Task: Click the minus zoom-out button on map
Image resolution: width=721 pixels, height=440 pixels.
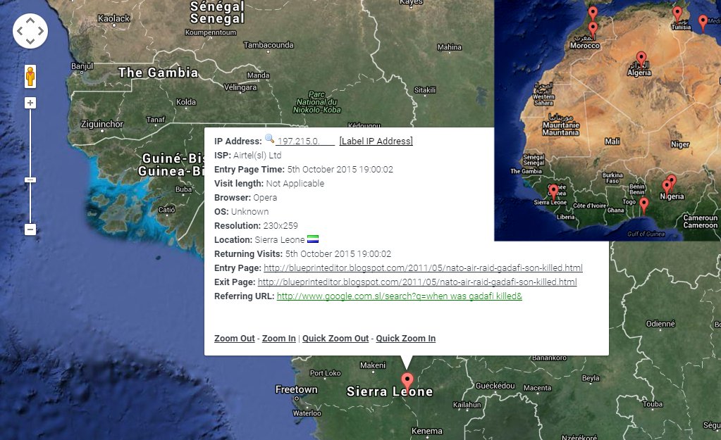Action: tap(30, 230)
